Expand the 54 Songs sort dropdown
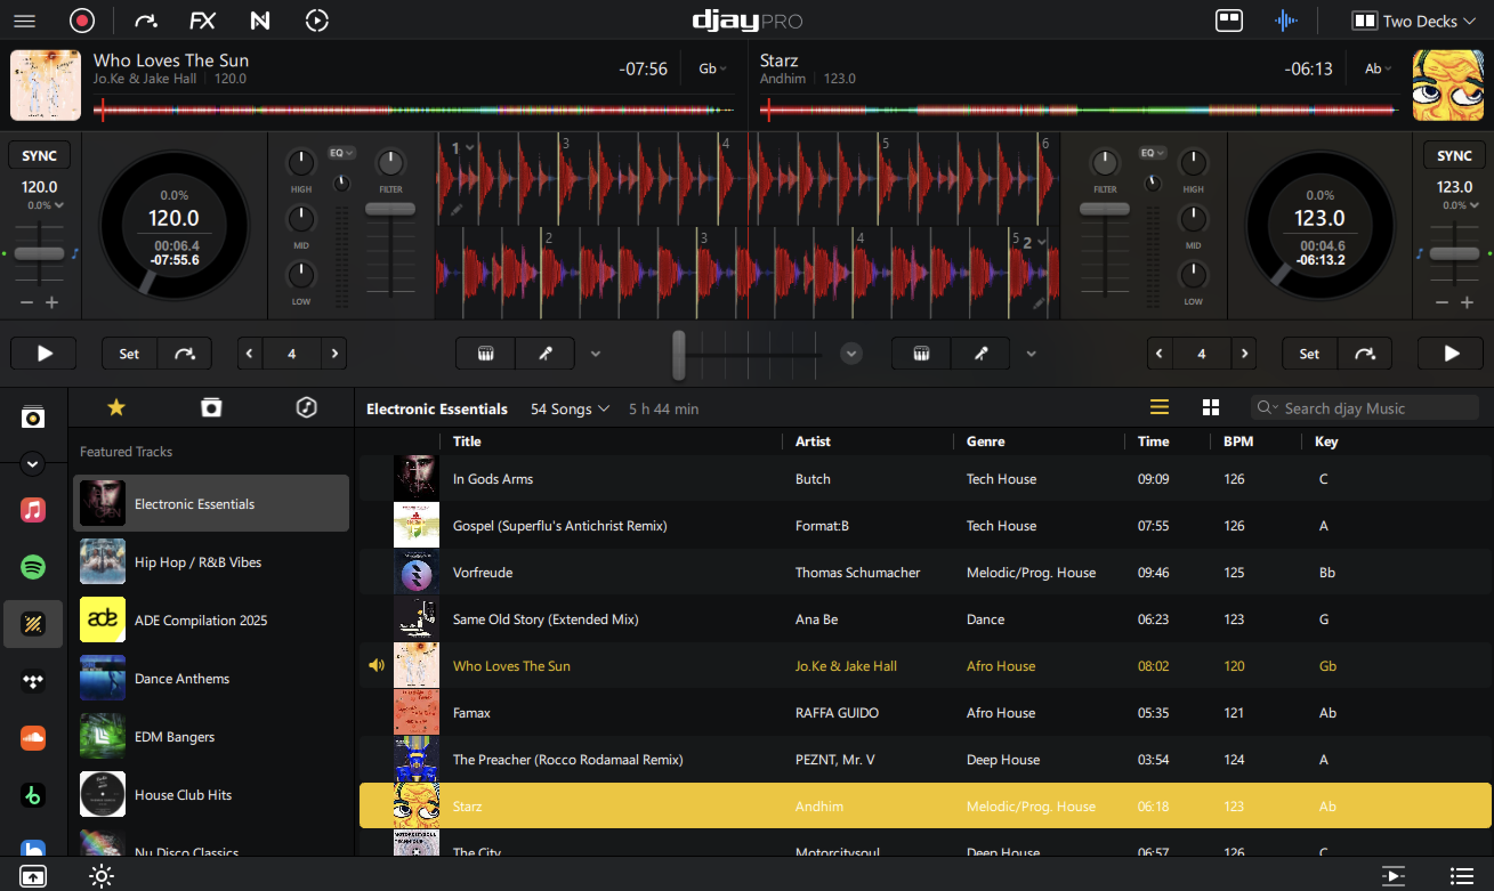The image size is (1494, 891). pyautogui.click(x=570, y=409)
